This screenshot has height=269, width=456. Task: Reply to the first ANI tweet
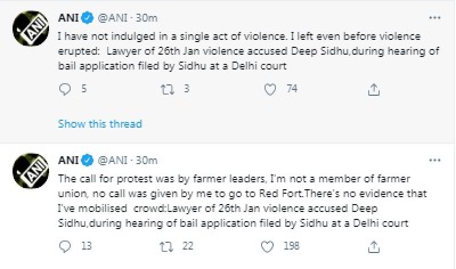pyautogui.click(x=66, y=89)
